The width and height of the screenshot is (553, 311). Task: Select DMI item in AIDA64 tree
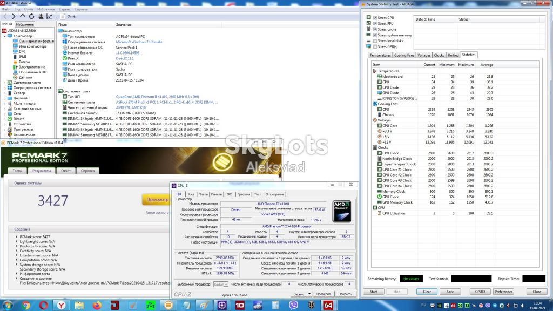pyautogui.click(x=22, y=51)
